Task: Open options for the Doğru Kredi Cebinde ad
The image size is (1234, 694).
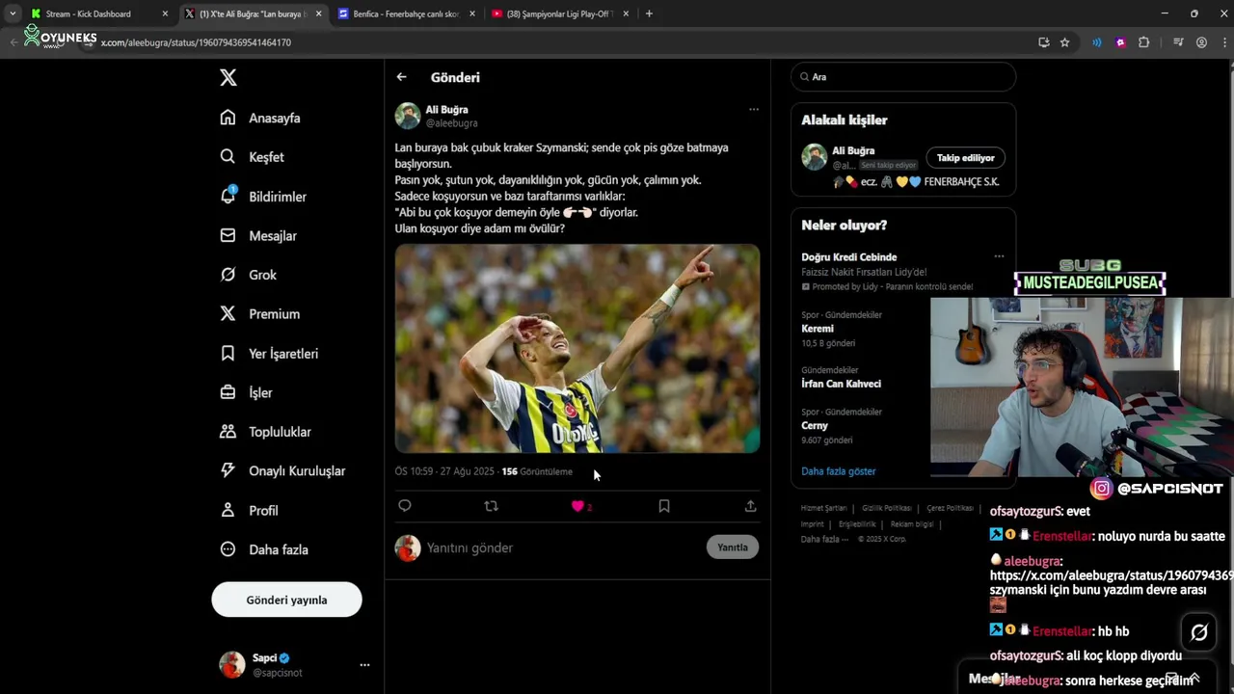Action: [999, 256]
